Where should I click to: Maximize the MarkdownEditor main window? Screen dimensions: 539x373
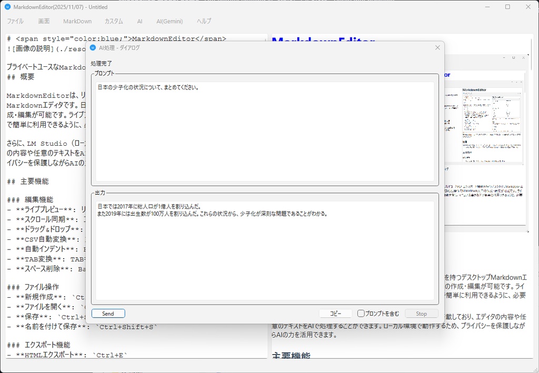pos(508,7)
